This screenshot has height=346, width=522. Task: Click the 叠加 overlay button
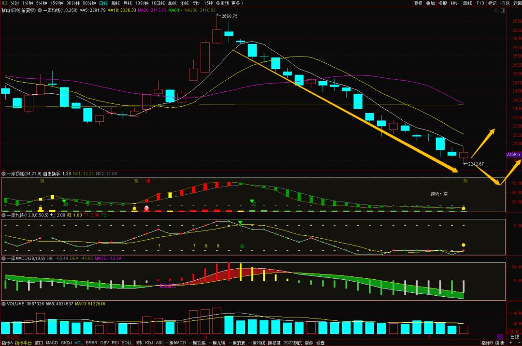[x=430, y=3]
